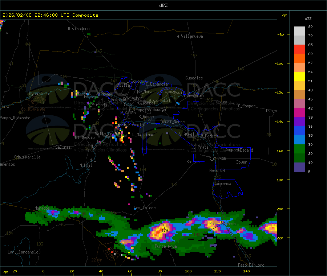This screenshot has height=276, width=327.
Task: Click the G_Campos location label
Action: pos(247,106)
